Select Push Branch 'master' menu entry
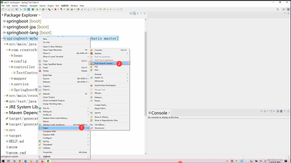 104,63
